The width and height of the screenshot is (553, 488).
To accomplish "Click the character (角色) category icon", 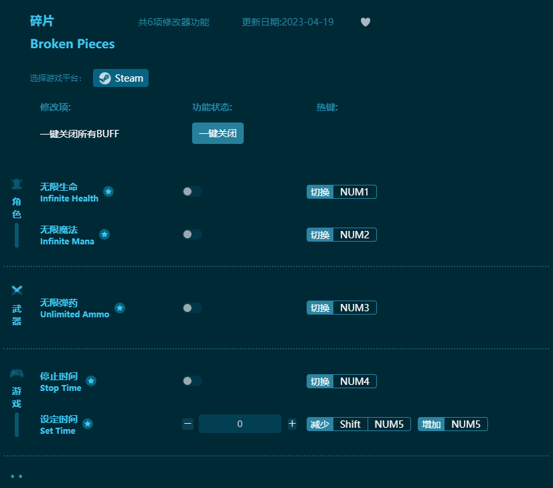I will pos(17,183).
